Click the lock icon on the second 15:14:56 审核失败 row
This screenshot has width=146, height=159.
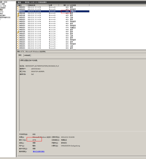pos(18,15)
